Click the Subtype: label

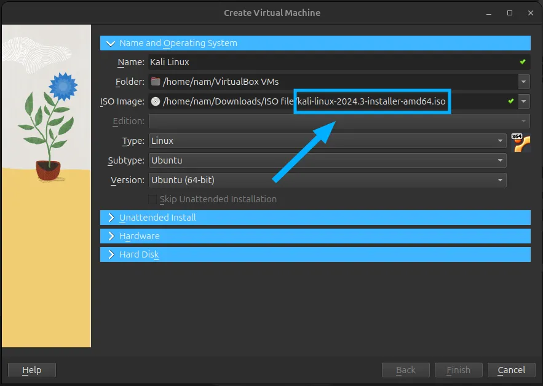(126, 160)
